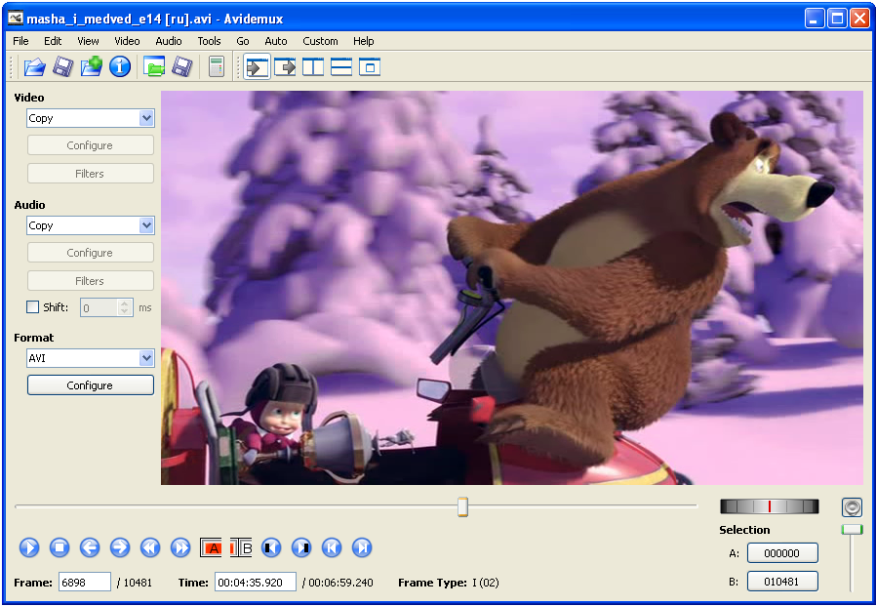Open the Video codec Copy dropdown
The image size is (876, 606).
click(x=91, y=118)
